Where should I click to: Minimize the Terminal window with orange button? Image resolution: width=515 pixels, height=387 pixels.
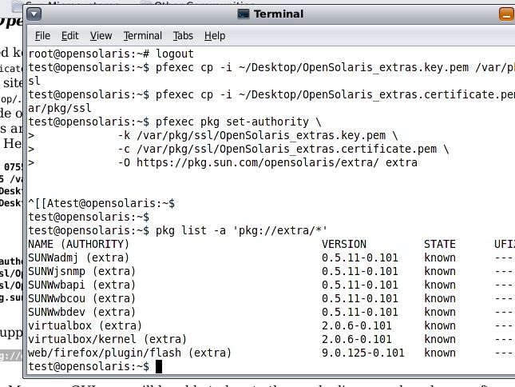coord(507,14)
